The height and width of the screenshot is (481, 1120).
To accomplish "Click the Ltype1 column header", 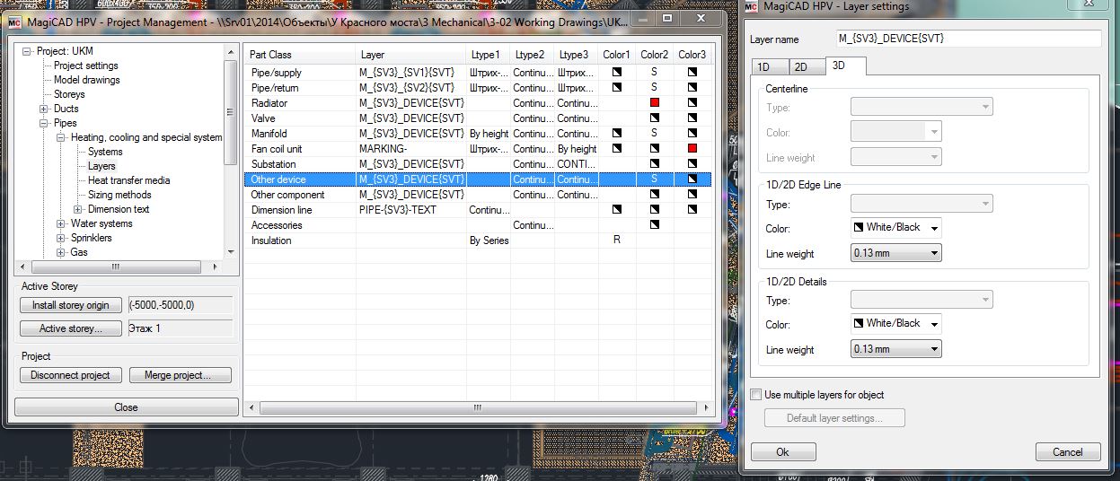I will 488,55.
